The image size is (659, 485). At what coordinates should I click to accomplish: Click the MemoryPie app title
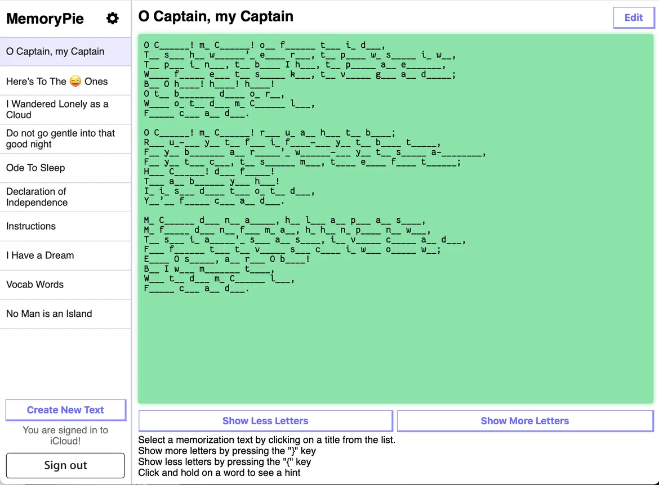coord(45,19)
